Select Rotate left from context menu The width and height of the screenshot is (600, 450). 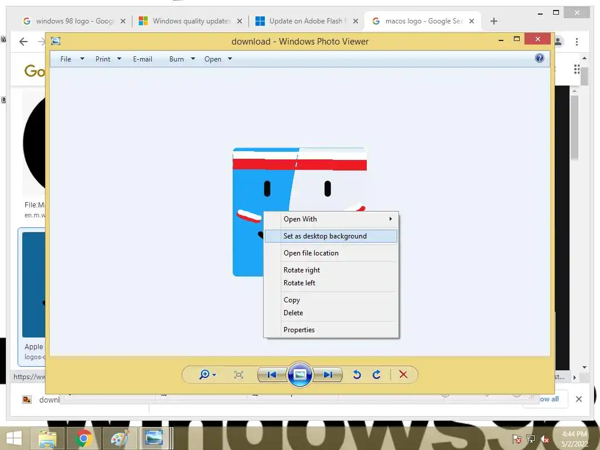(x=332, y=283)
